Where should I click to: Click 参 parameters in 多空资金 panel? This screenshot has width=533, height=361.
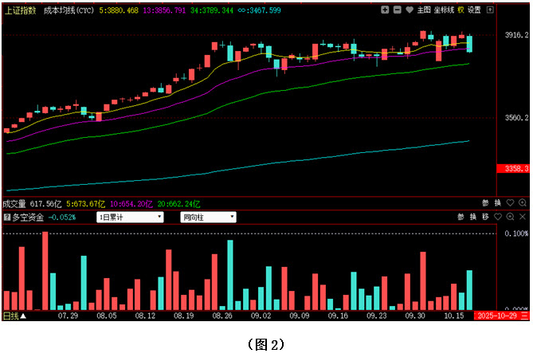click(x=460, y=217)
